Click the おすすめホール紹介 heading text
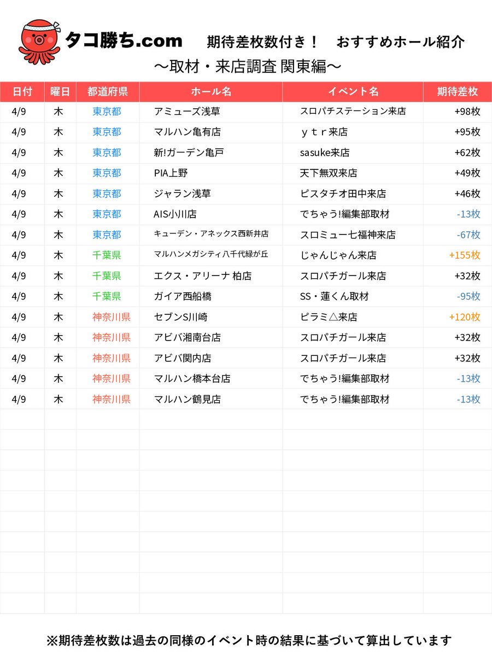Viewport: 492px width, 656px height. coord(401,42)
